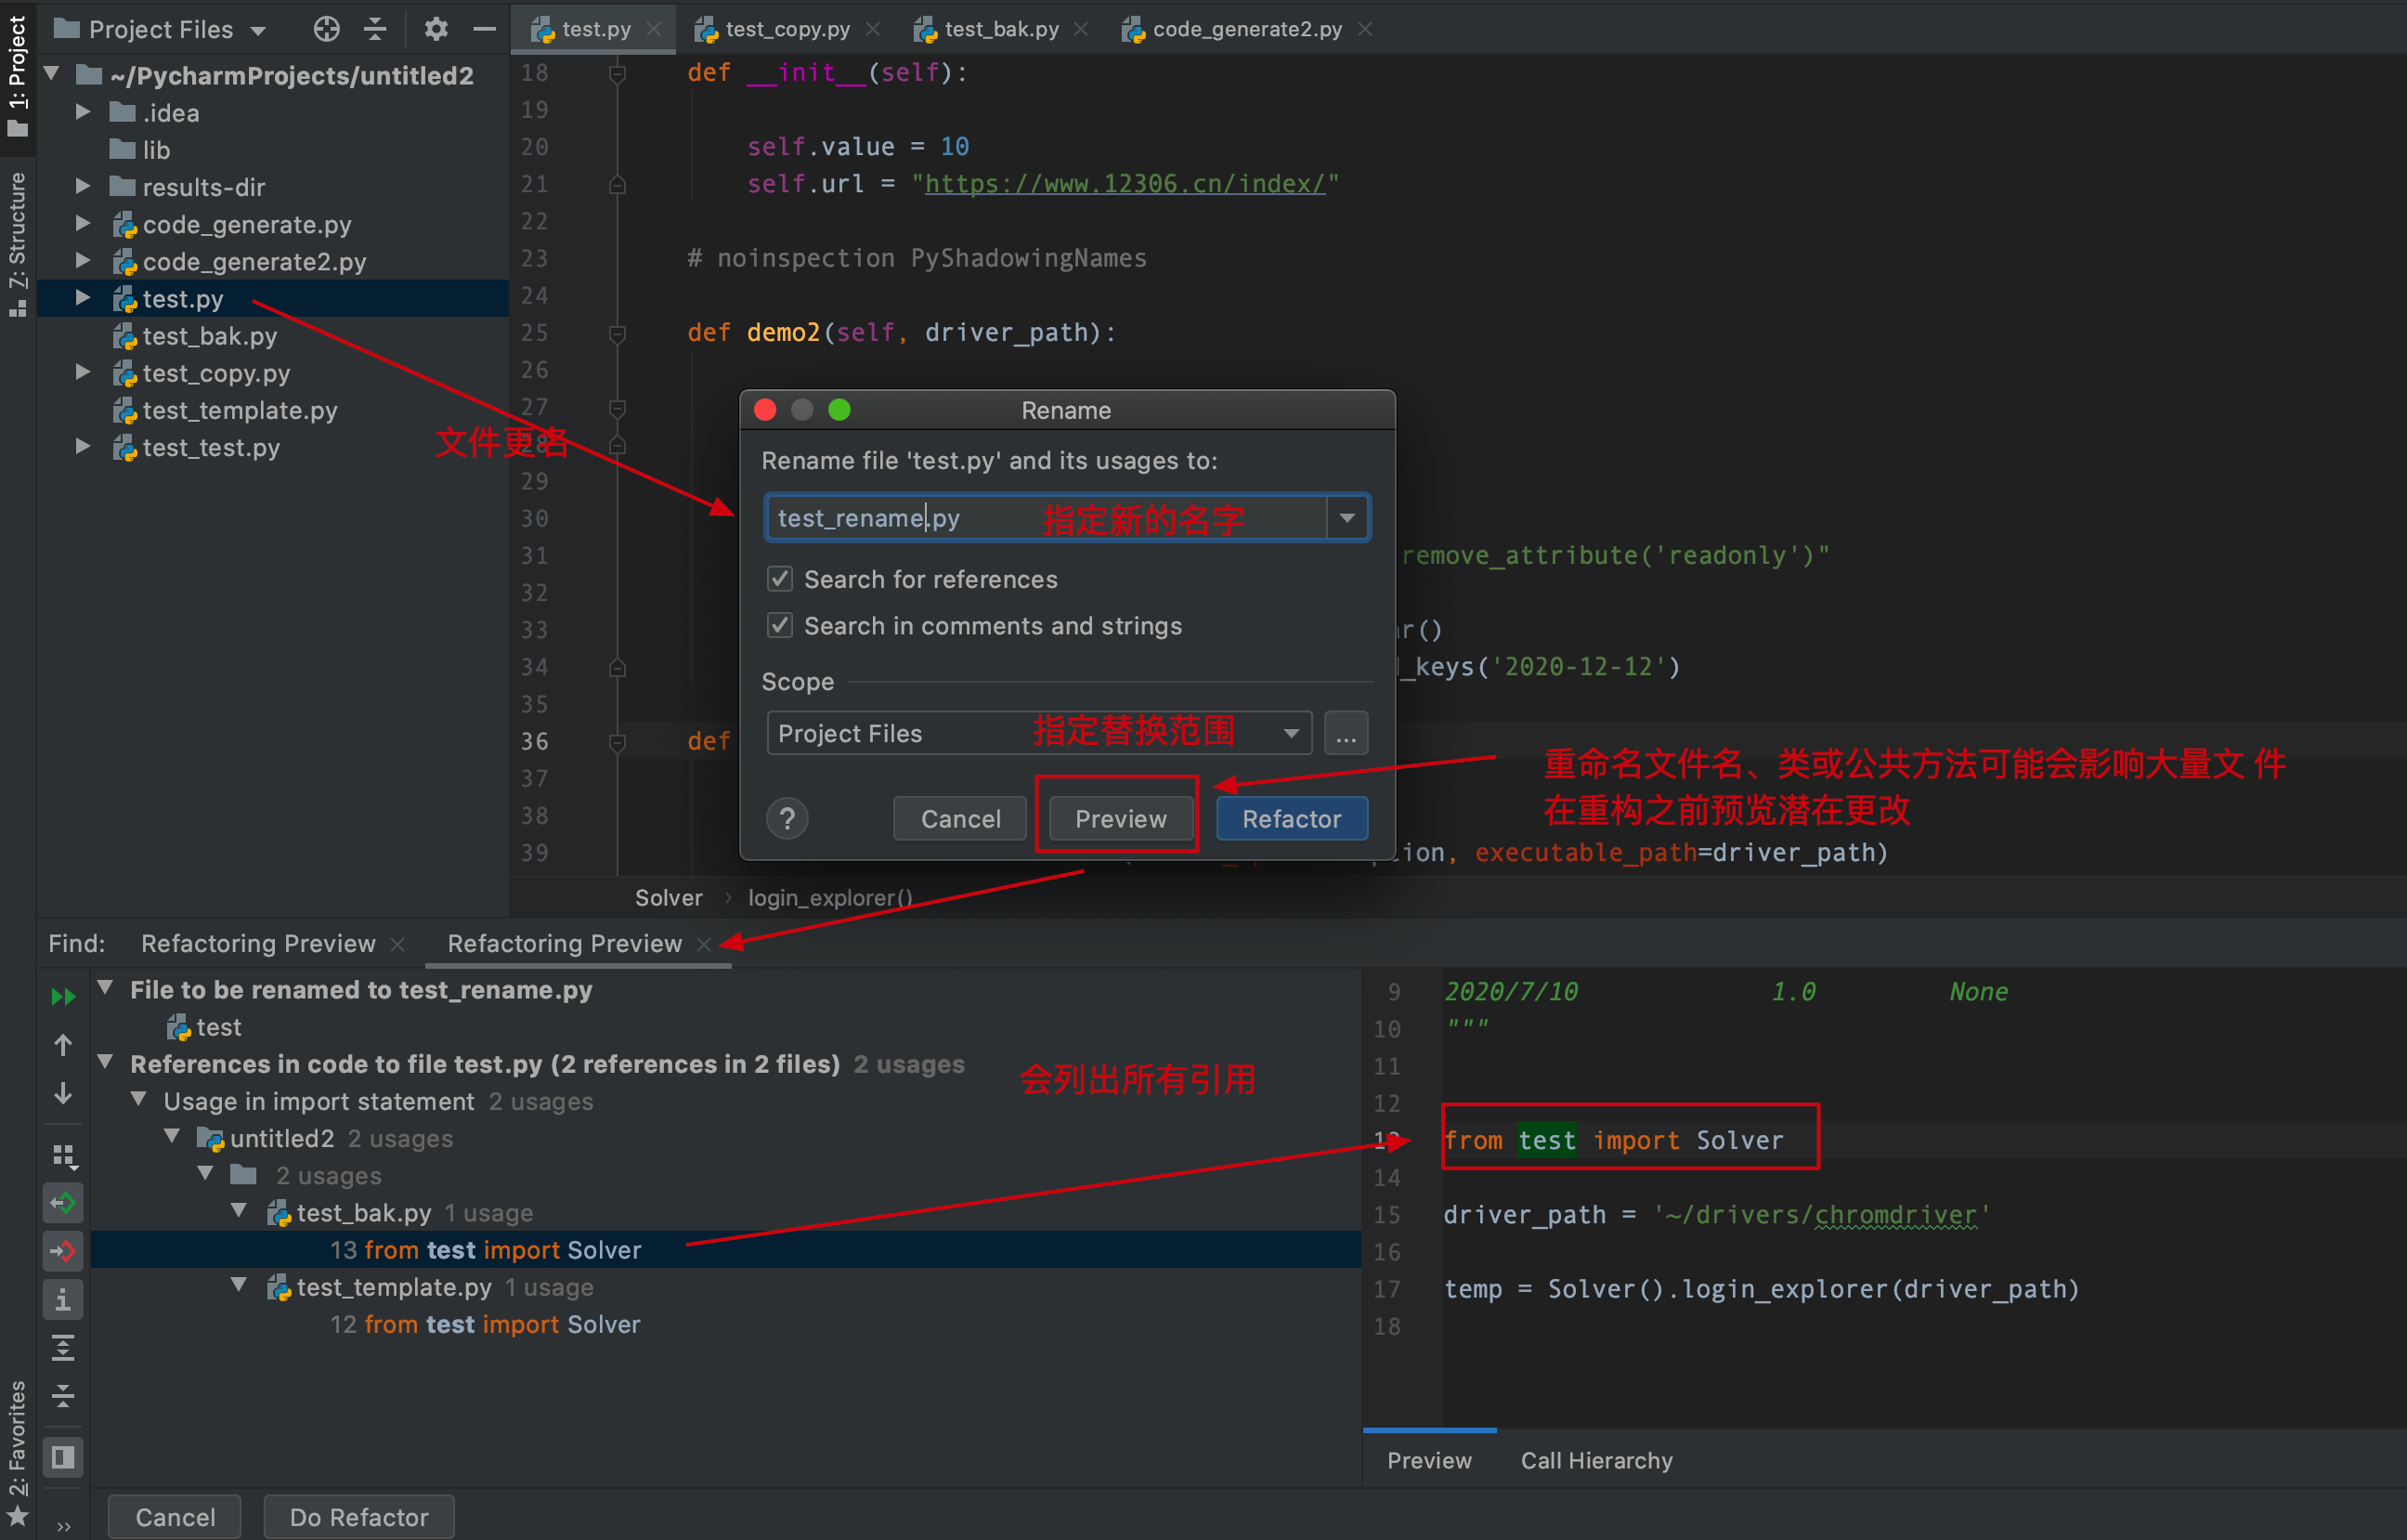2407x1540 pixels.
Task: Close the code_generate2.py editor tab
Action: [1364, 29]
